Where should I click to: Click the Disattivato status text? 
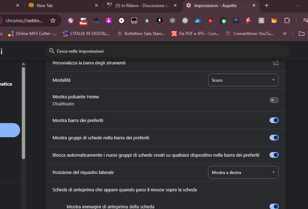(63, 104)
